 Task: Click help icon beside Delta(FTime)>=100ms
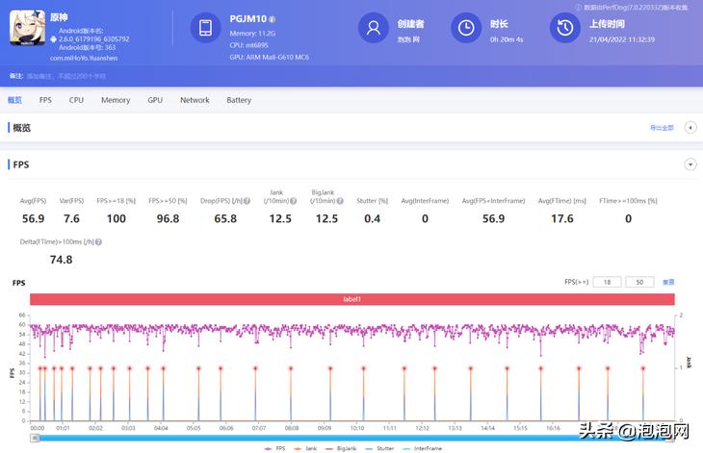point(96,241)
